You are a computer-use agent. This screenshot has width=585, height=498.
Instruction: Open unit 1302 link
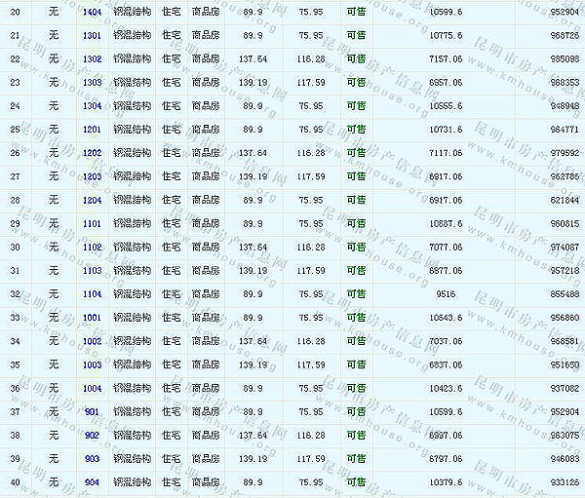point(93,58)
